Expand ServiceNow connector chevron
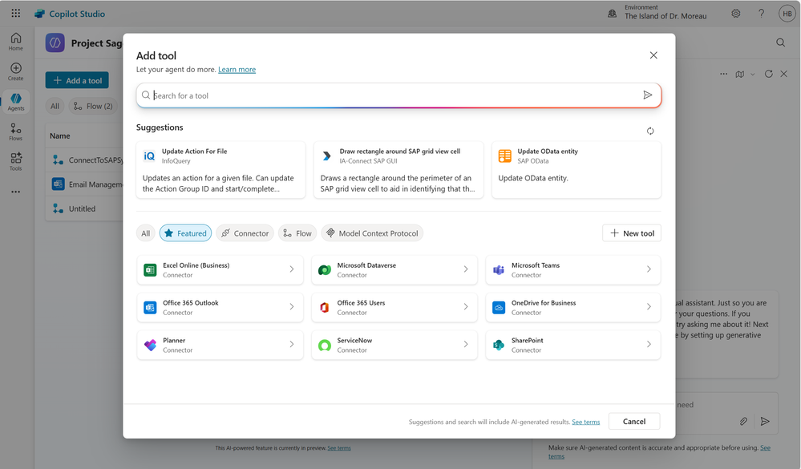The width and height of the screenshot is (801, 469). click(466, 345)
